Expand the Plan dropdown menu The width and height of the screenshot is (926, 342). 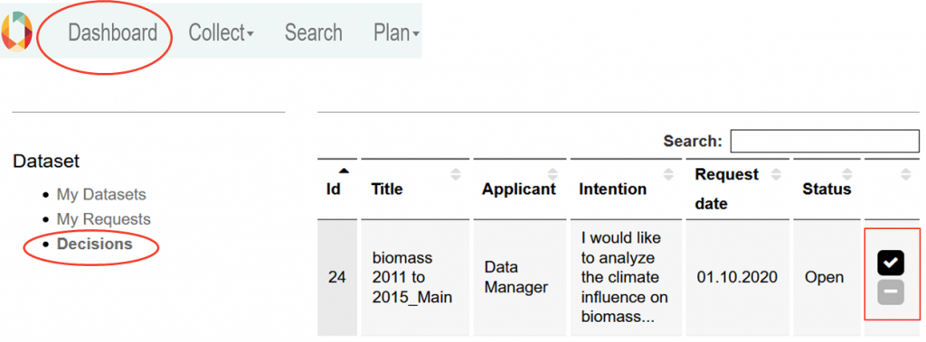[x=396, y=32]
